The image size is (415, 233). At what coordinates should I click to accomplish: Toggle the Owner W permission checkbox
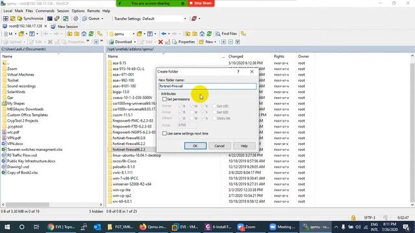pyautogui.click(x=192, y=106)
